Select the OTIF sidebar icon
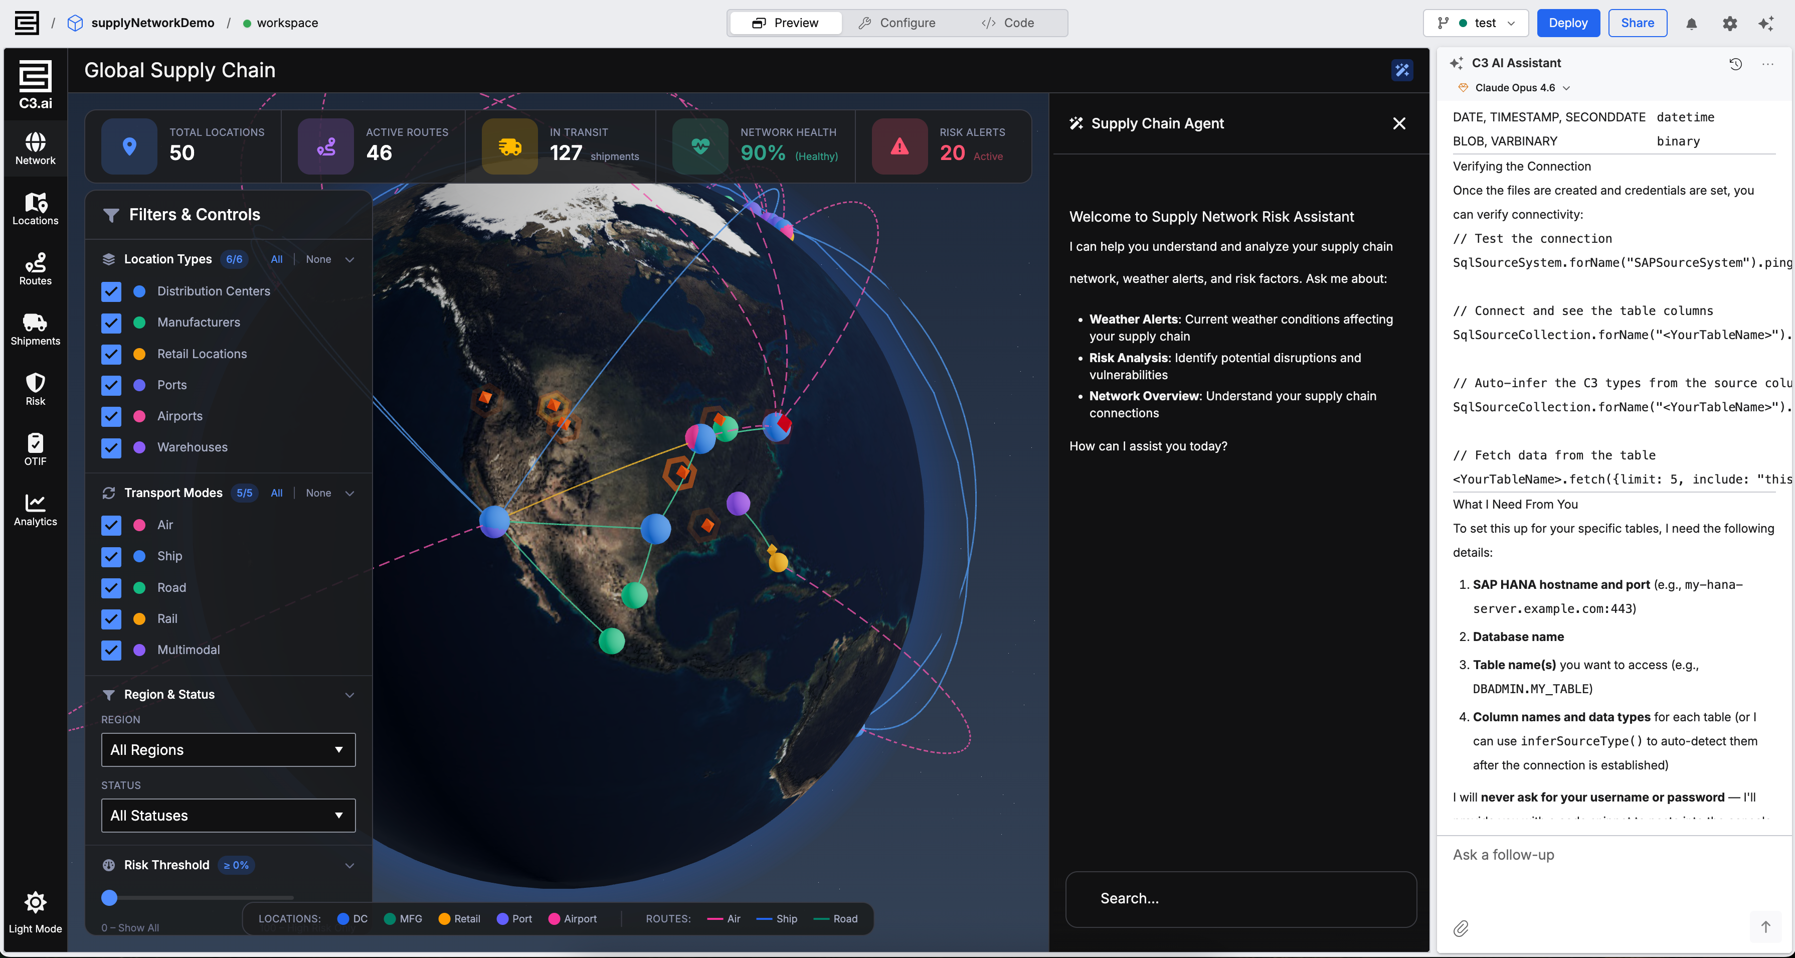 click(35, 447)
